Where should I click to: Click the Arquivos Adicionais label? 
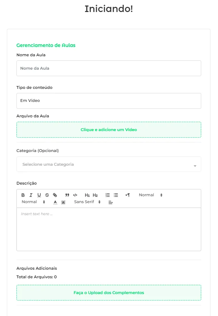37,268
